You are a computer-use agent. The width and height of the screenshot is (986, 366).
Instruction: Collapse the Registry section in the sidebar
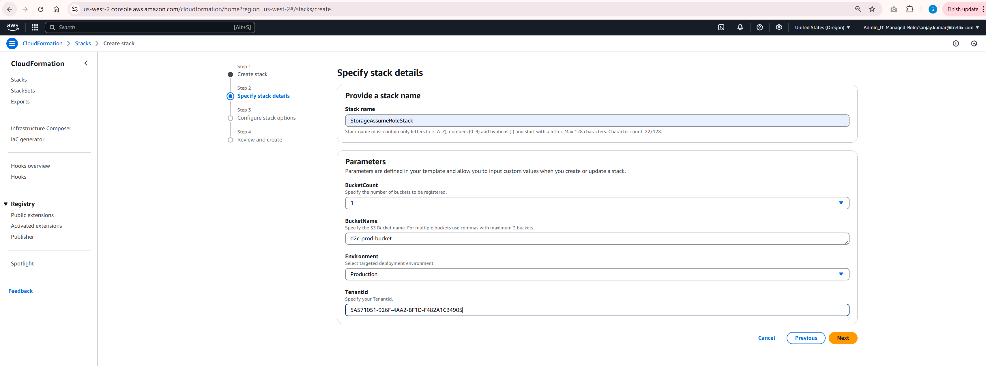click(x=5, y=203)
